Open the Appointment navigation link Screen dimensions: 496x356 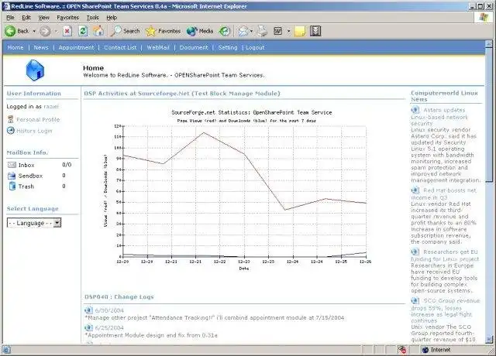point(76,47)
